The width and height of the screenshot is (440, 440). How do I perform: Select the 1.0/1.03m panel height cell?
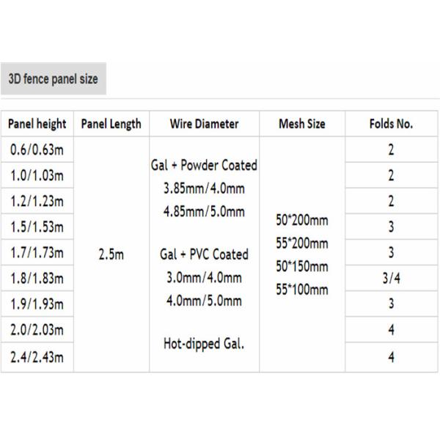coord(37,175)
